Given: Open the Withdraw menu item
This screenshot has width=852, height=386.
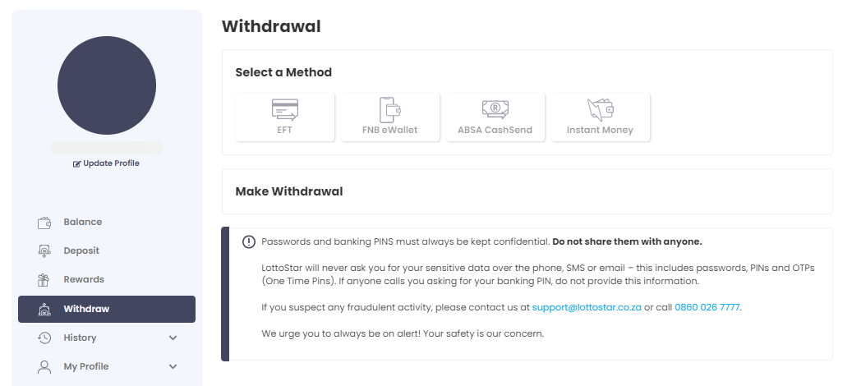Looking at the screenshot, I should tap(107, 309).
